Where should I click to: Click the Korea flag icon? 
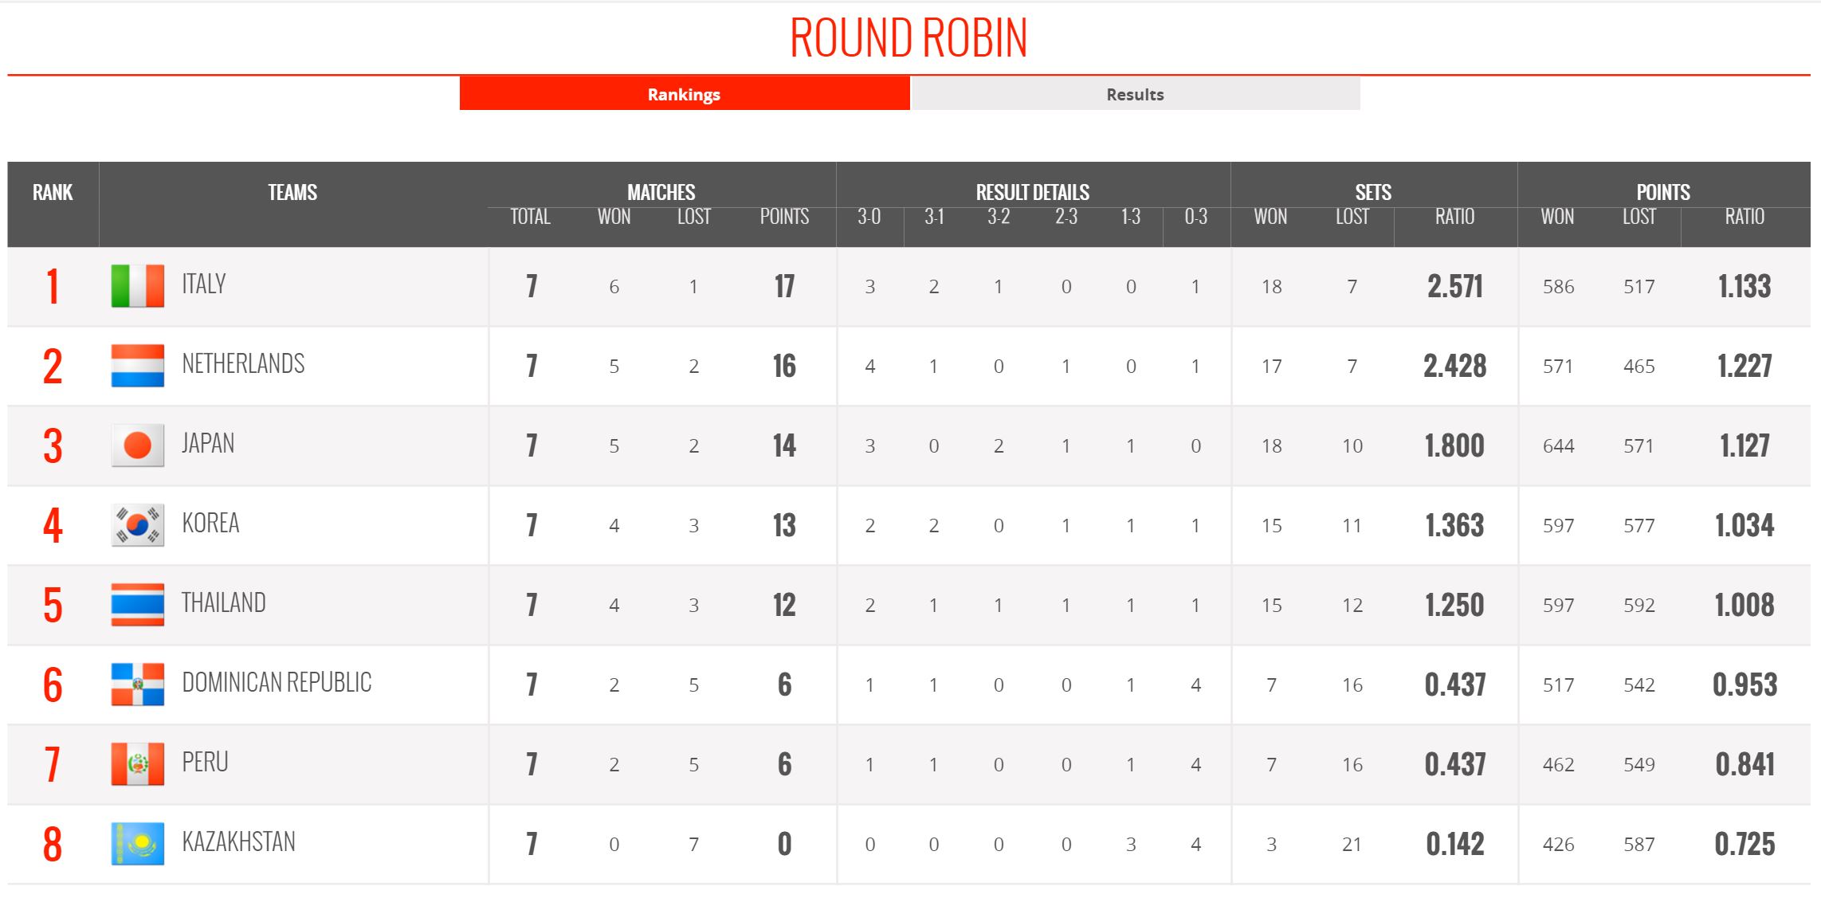point(138,524)
